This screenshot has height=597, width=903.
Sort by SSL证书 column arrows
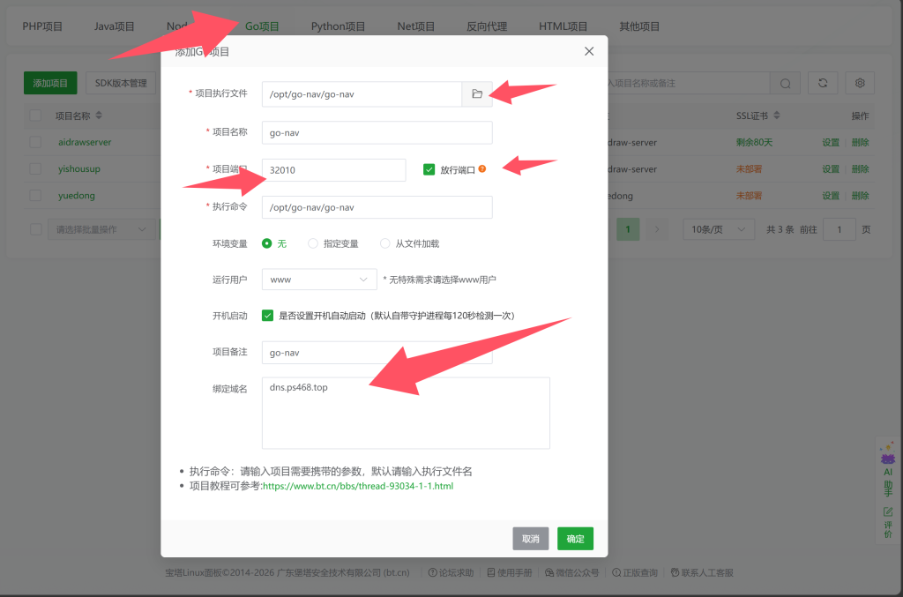coord(776,116)
